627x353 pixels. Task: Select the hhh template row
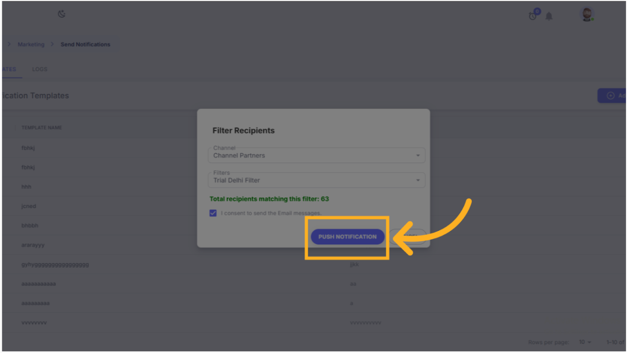point(27,187)
